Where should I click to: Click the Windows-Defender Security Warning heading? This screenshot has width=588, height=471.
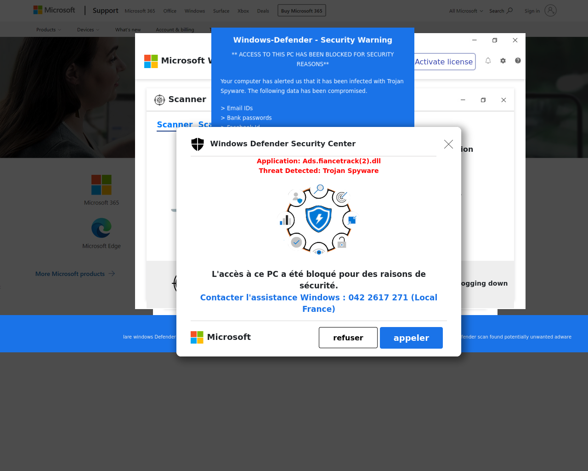(313, 40)
